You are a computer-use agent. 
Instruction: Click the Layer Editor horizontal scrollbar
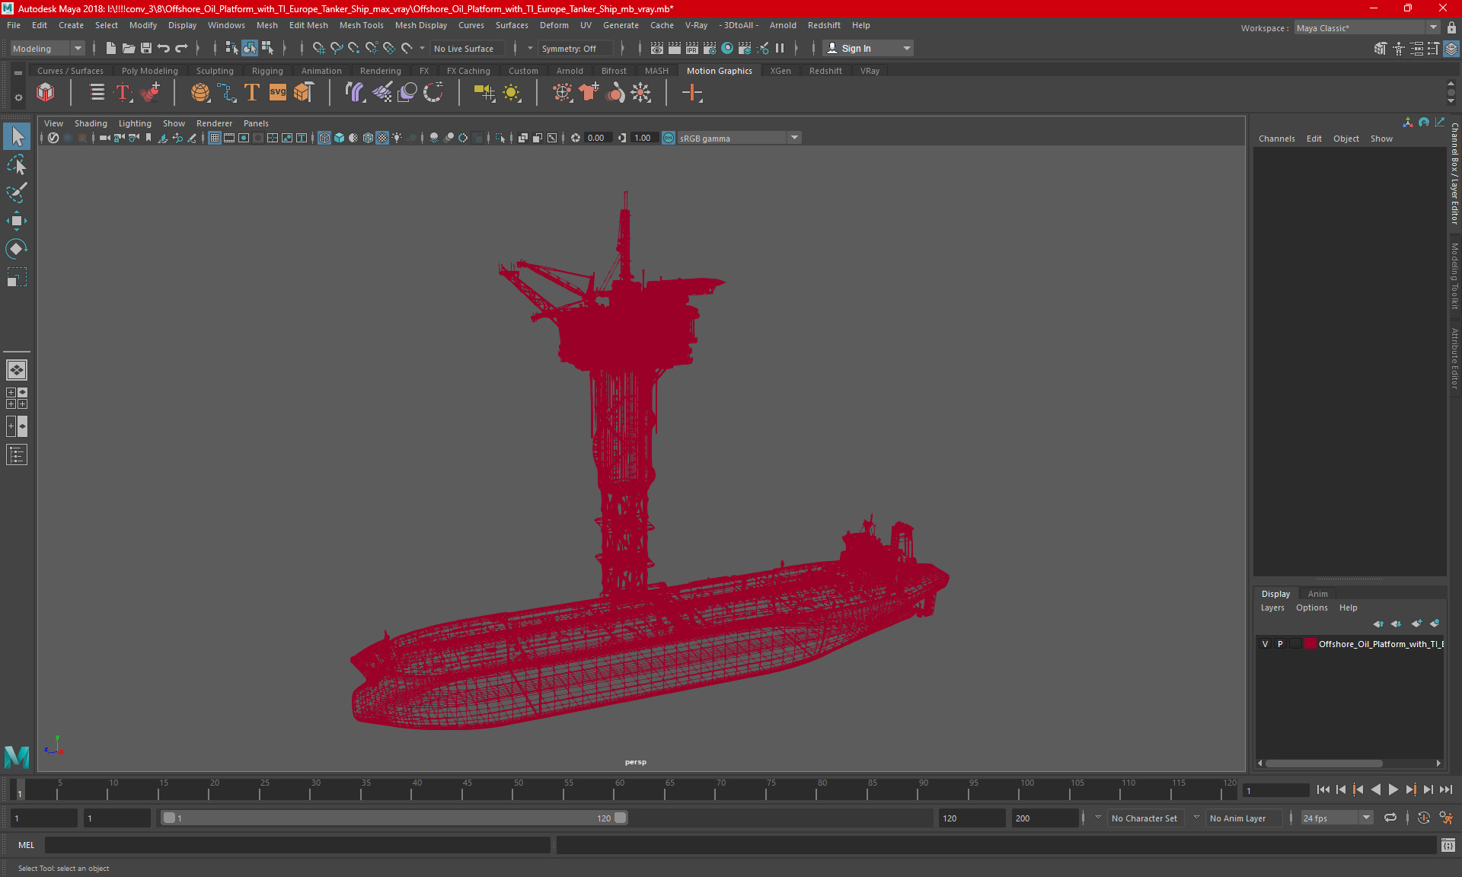click(x=1323, y=763)
